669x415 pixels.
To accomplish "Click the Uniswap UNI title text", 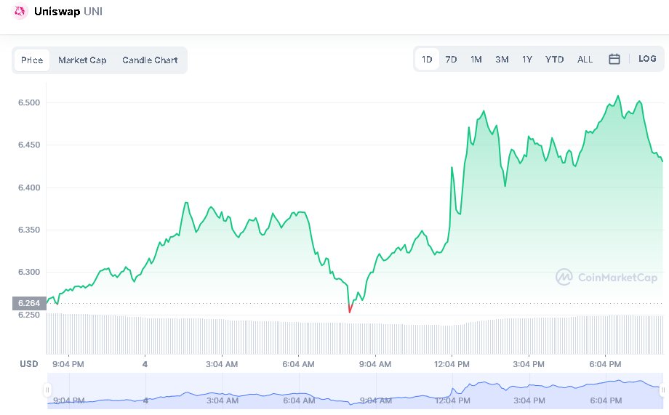I will 68,12.
